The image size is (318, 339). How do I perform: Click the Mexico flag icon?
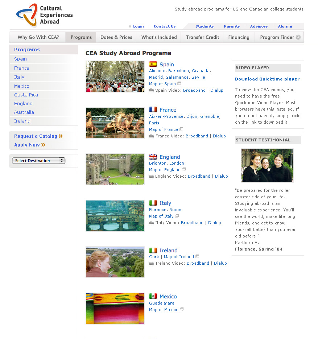click(x=153, y=296)
